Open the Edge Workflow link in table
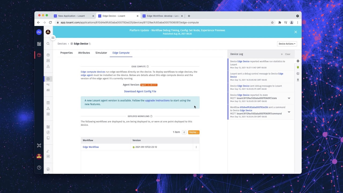This screenshot has height=193, width=343. (91, 147)
